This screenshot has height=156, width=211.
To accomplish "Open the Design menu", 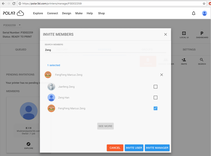I will [67, 13].
